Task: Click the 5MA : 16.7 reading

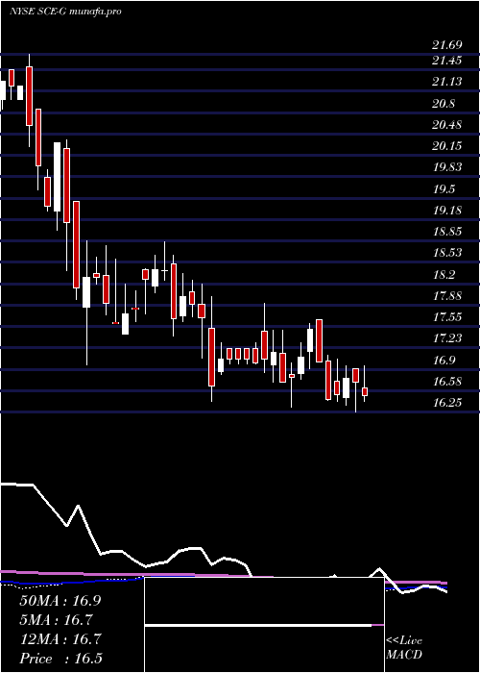Action: coord(57,620)
